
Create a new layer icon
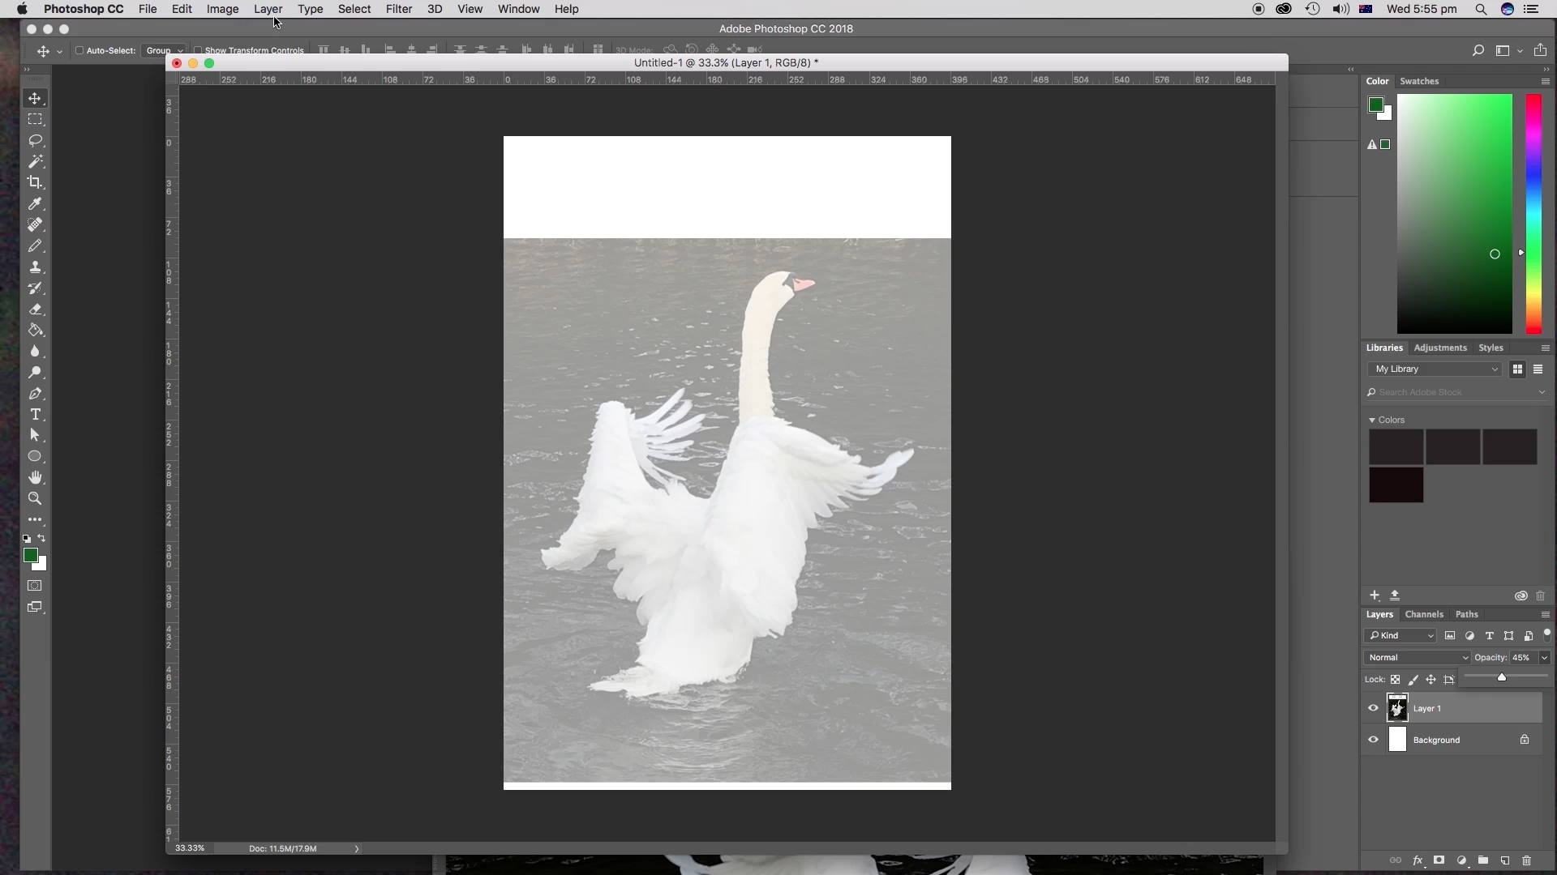coord(1504,860)
